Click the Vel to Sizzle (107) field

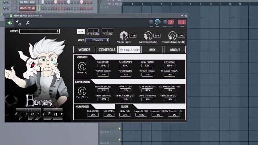[169, 99]
